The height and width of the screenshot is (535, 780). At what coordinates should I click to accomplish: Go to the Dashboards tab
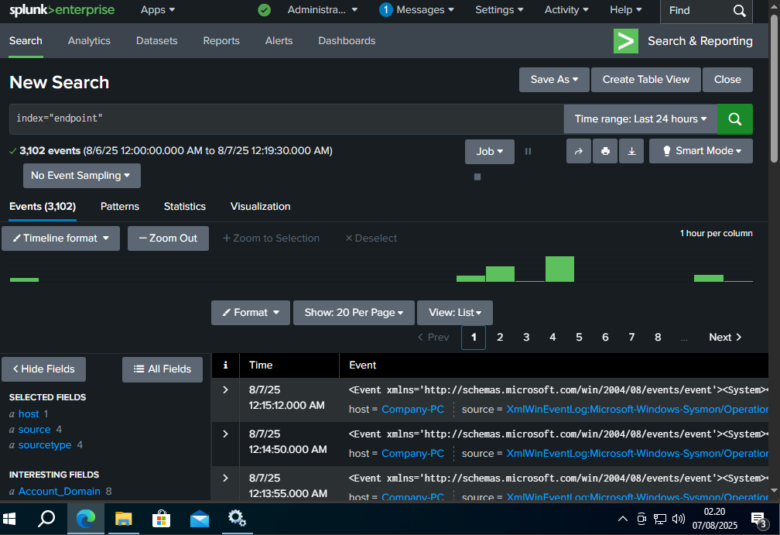pyautogui.click(x=347, y=41)
